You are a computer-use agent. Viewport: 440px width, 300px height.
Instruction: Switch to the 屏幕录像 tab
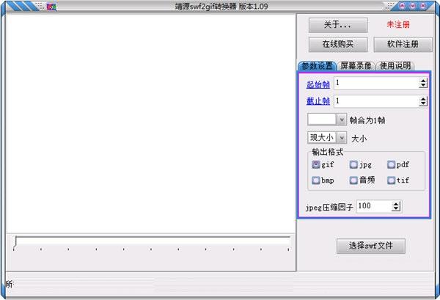click(x=356, y=66)
